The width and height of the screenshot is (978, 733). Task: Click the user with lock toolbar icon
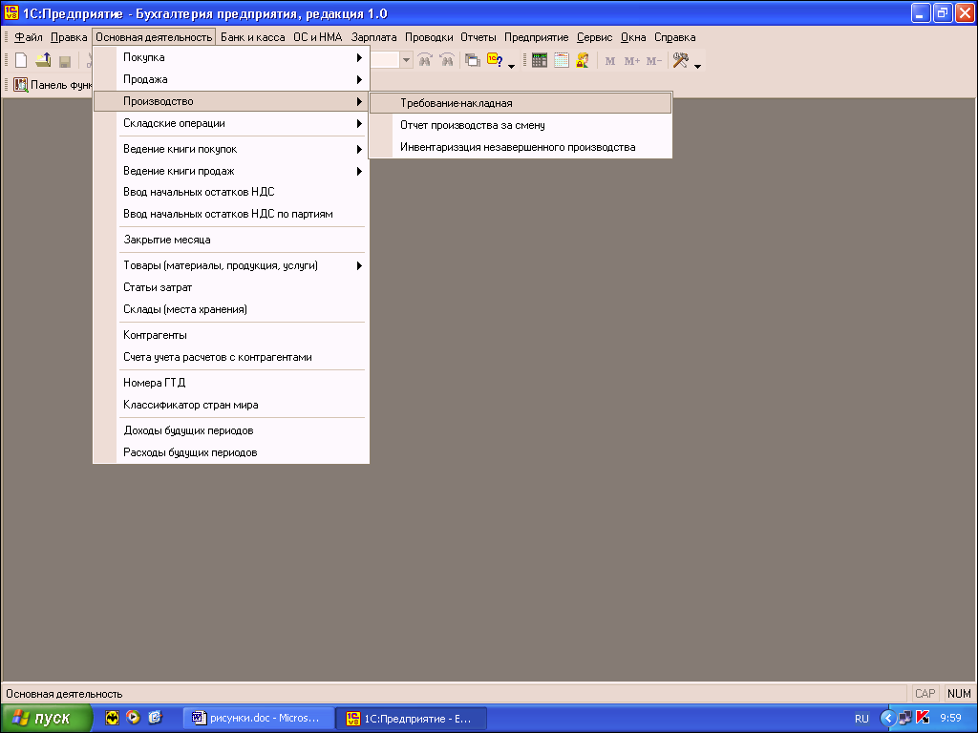[x=583, y=60]
